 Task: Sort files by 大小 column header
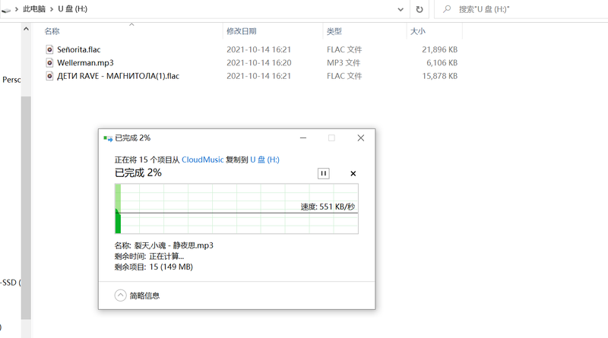(x=417, y=31)
